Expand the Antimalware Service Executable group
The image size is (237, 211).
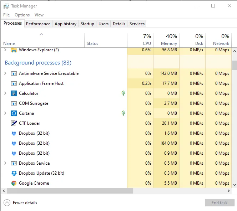tap(5, 73)
